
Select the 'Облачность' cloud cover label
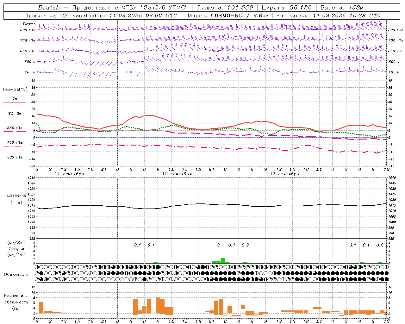16,275
